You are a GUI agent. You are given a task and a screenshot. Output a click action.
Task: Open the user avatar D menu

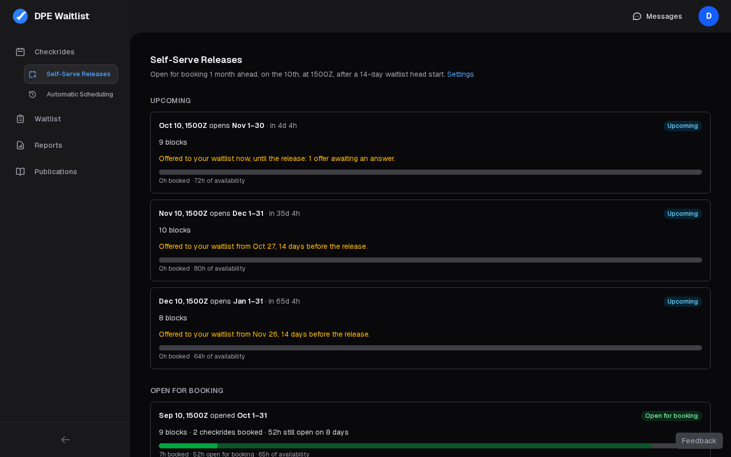coord(709,16)
